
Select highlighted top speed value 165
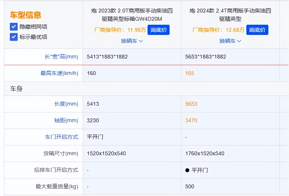pyautogui.click(x=190, y=73)
